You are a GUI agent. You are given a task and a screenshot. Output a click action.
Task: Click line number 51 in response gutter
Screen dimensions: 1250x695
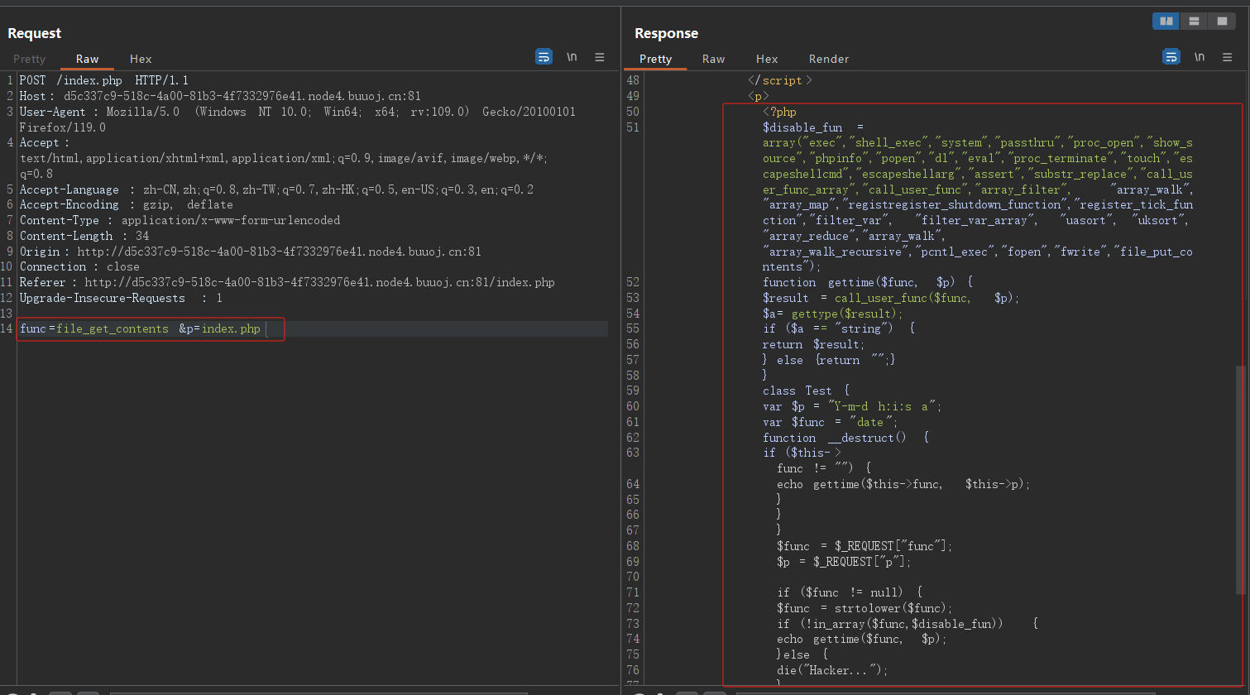click(633, 127)
